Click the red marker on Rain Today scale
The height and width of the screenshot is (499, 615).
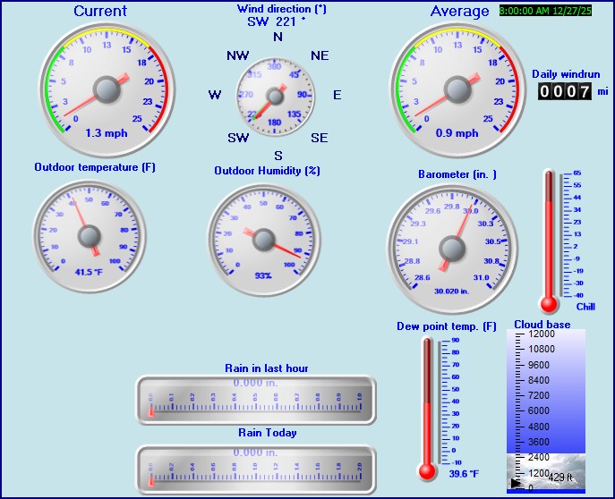[151, 481]
